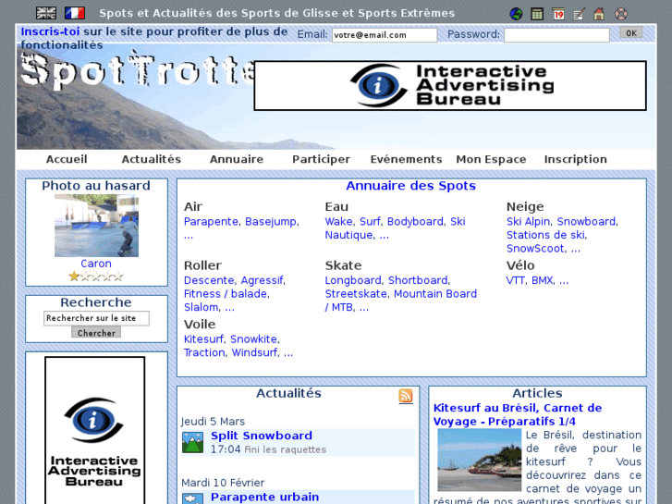Open the RSS feed icon in Actualités
The height and width of the screenshot is (504, 672).
point(406,396)
